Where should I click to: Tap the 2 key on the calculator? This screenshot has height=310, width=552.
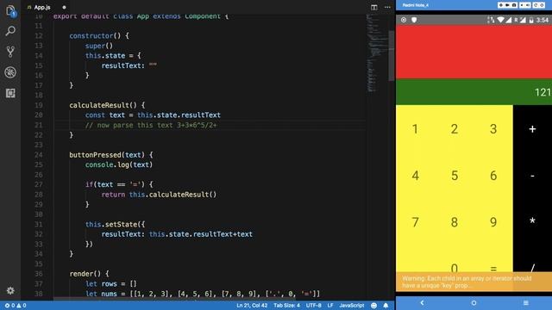click(455, 129)
